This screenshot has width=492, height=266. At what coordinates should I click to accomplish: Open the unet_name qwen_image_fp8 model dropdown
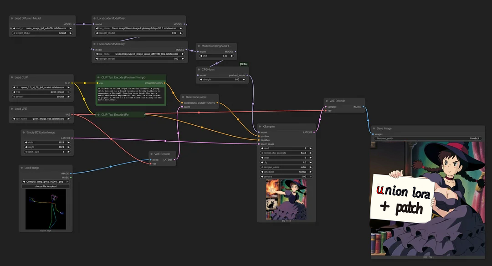click(42, 29)
